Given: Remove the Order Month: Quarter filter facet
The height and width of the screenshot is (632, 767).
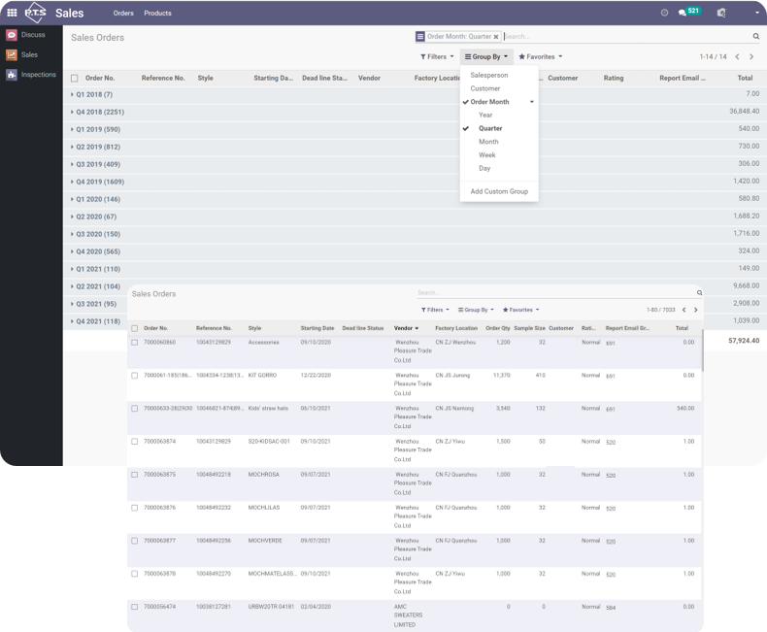Looking at the screenshot, I should 496,37.
